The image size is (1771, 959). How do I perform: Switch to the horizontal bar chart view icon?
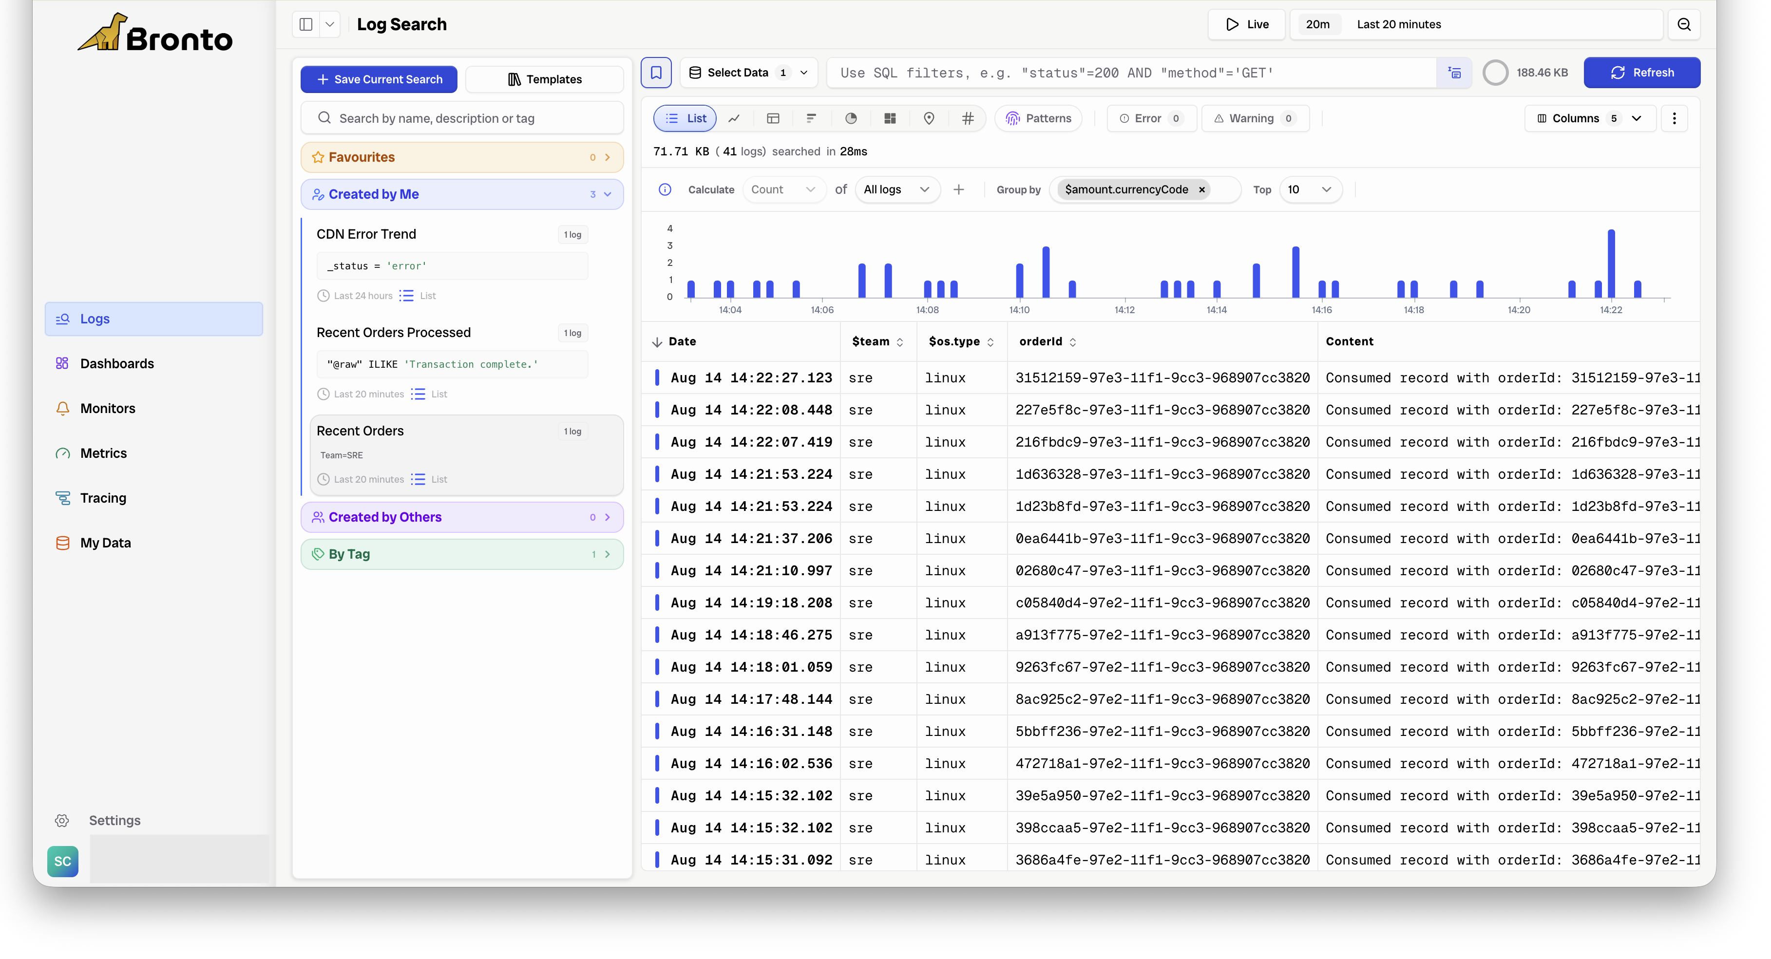point(812,118)
